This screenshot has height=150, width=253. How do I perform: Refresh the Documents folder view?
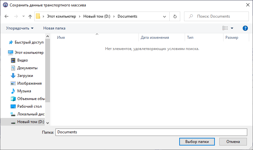click(x=175, y=16)
